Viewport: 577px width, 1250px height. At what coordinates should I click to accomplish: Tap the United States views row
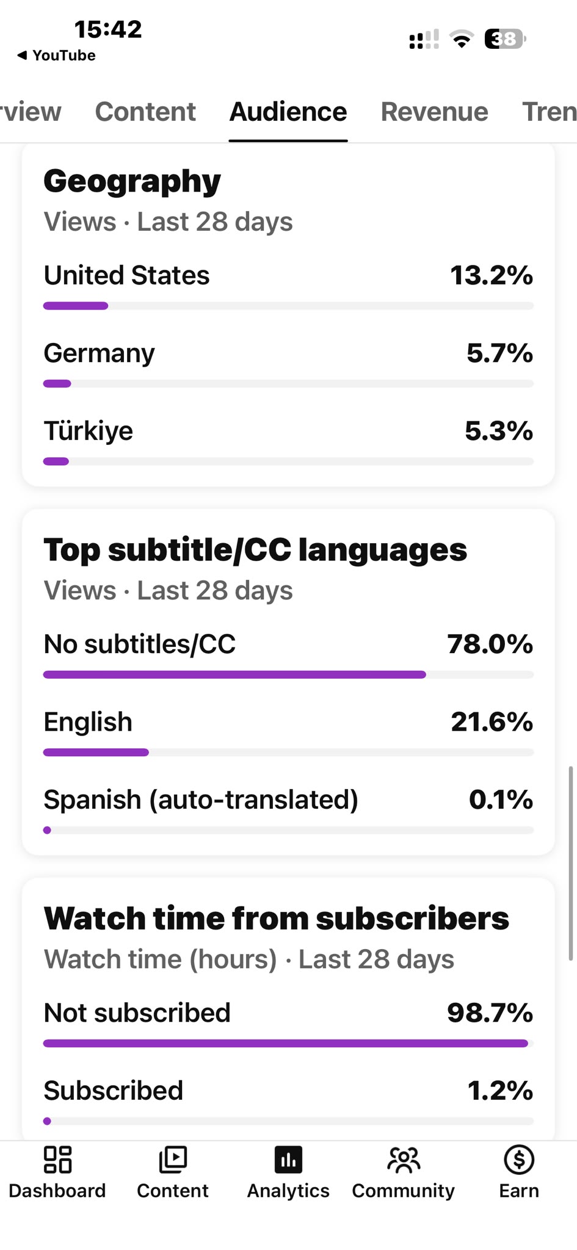pyautogui.click(x=288, y=286)
